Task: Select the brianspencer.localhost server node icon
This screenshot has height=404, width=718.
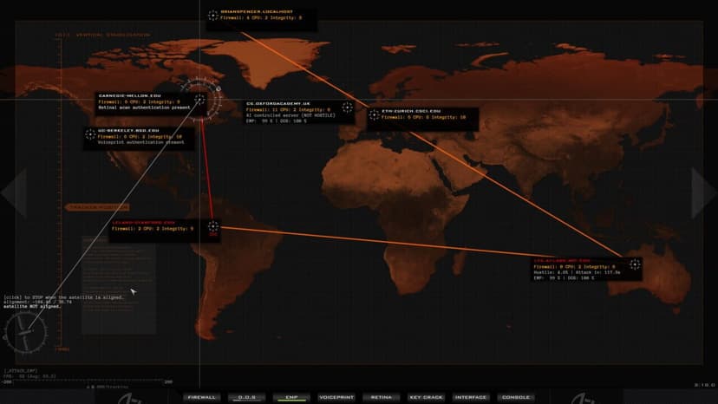Action: click(x=213, y=16)
